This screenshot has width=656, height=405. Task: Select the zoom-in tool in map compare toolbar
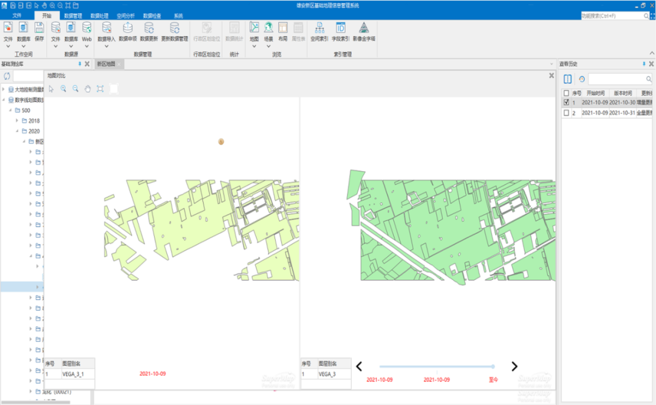point(63,89)
